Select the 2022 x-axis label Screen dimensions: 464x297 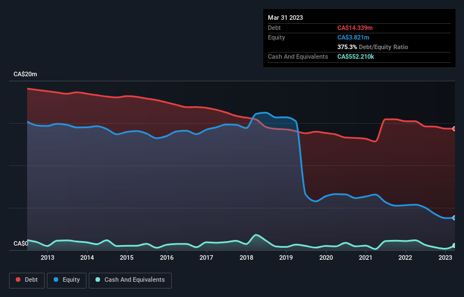coord(405,257)
